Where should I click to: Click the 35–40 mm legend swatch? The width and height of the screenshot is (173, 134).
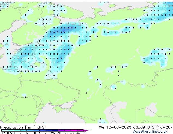(67, 130)
